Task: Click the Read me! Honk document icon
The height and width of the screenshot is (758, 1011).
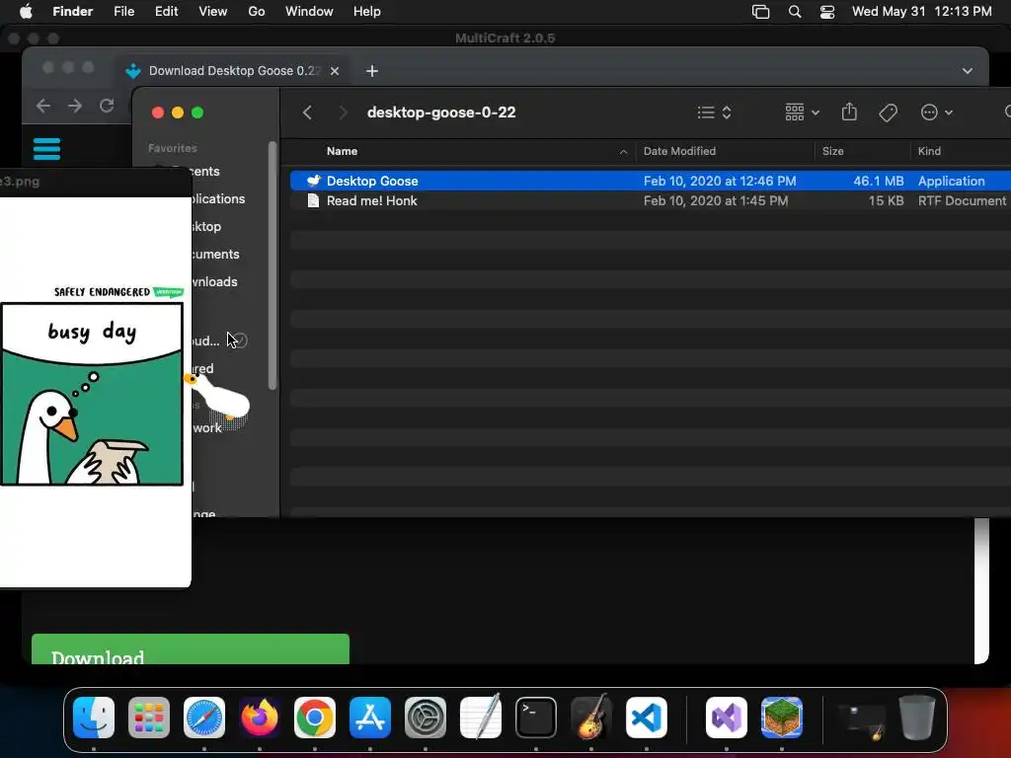Action: tap(313, 201)
